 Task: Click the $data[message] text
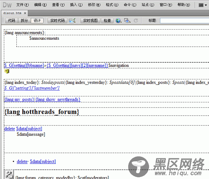(31, 134)
